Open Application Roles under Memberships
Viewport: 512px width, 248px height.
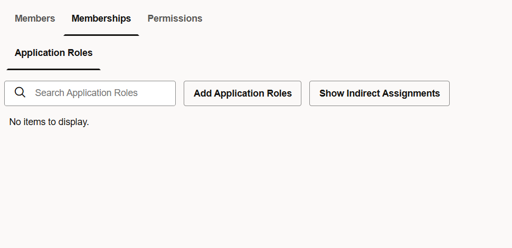coord(54,53)
